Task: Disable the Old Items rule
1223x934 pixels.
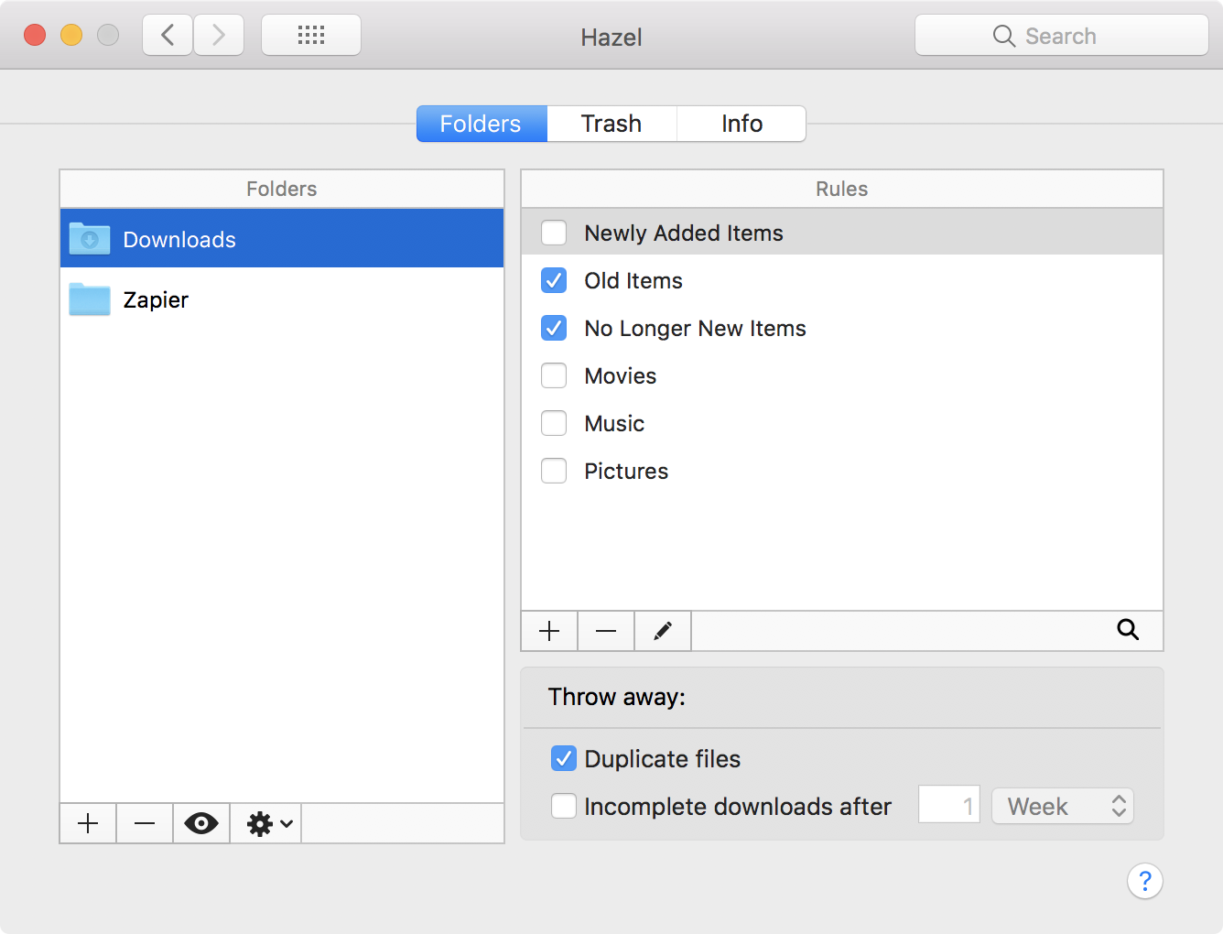Action: click(554, 280)
